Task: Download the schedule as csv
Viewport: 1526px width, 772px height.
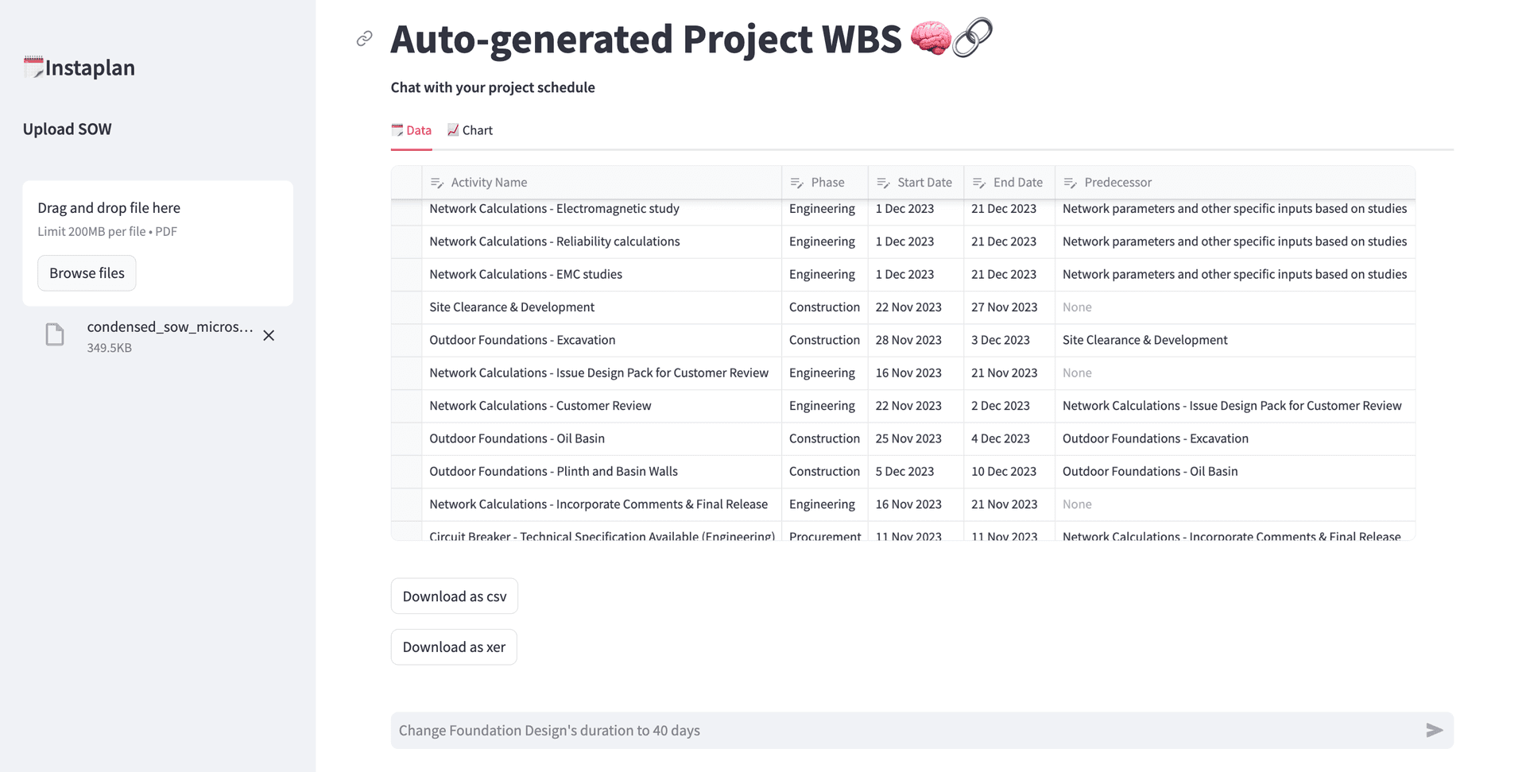Action: tap(454, 596)
